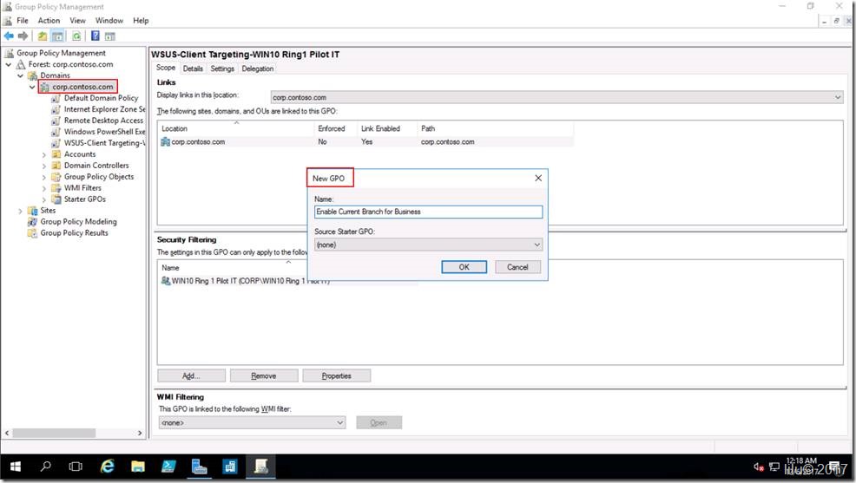The height and width of the screenshot is (483, 856).
Task: Click Properties under Security Filtering
Action: click(x=336, y=375)
